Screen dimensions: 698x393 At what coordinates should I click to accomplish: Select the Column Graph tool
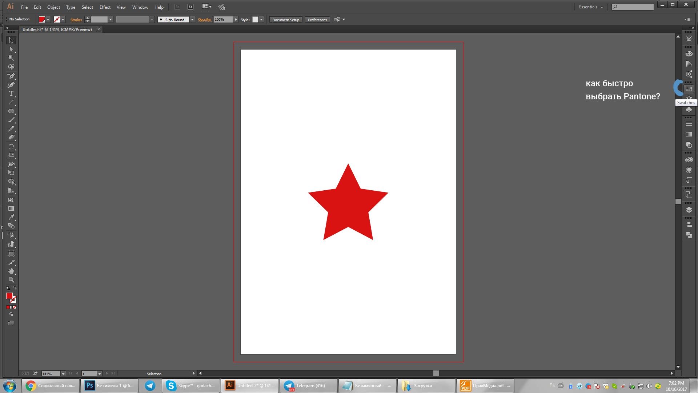click(11, 245)
